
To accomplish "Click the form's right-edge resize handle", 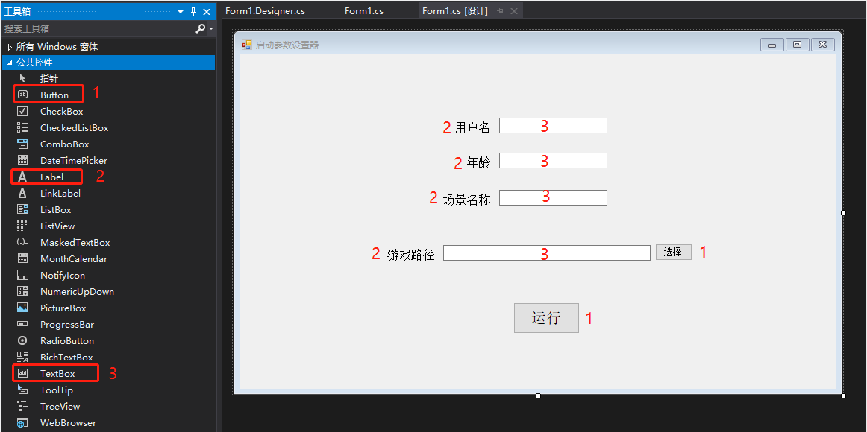I will [x=843, y=212].
